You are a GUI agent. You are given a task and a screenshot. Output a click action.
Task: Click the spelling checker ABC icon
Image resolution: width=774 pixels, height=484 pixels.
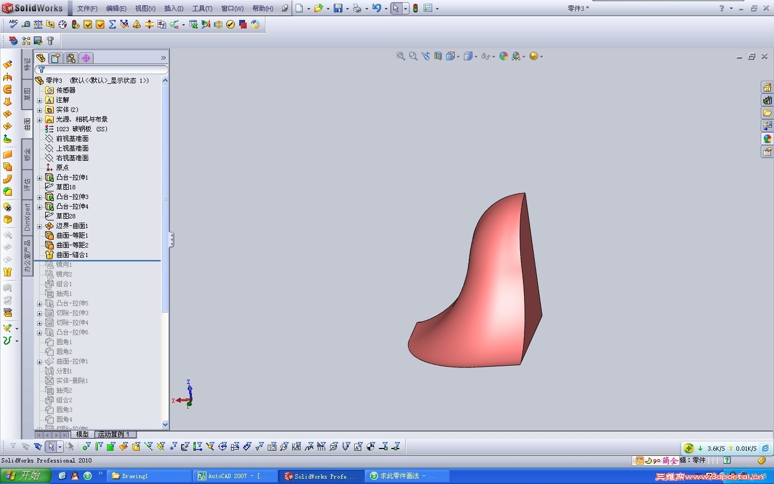(x=13, y=24)
